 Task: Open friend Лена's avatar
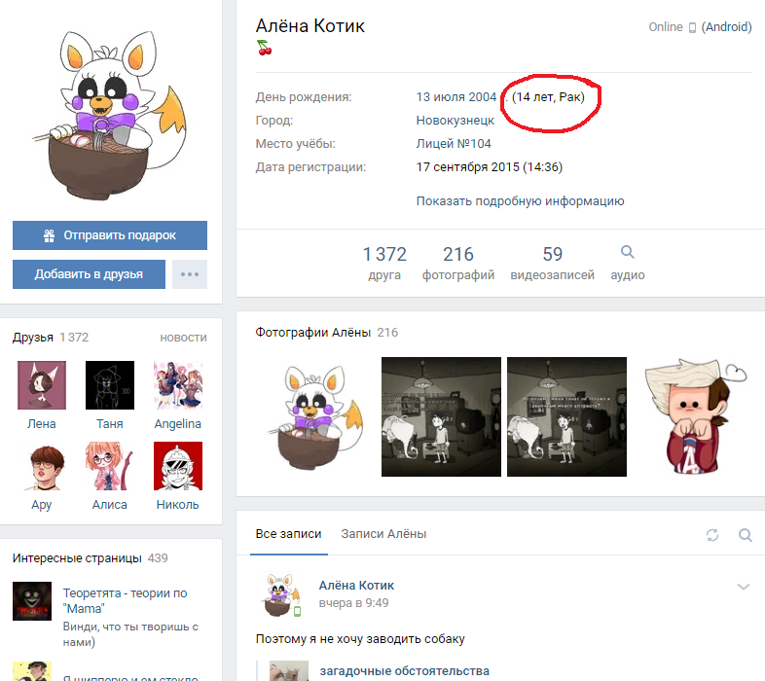point(42,385)
